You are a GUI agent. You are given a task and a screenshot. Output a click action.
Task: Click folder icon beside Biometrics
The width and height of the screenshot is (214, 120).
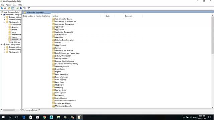point(53,37)
